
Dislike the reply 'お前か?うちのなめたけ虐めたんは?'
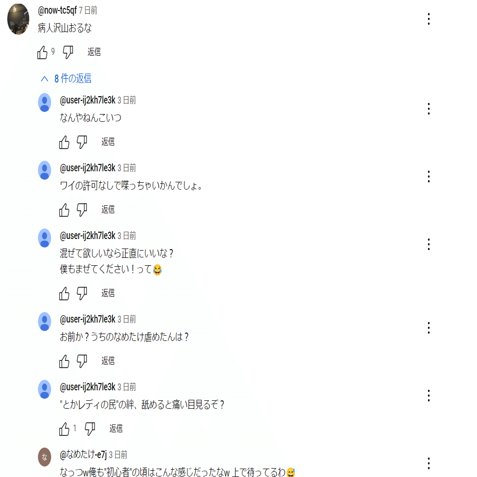(81, 361)
